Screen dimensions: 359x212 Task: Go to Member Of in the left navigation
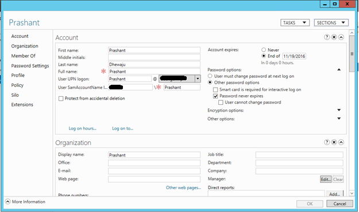24,56
